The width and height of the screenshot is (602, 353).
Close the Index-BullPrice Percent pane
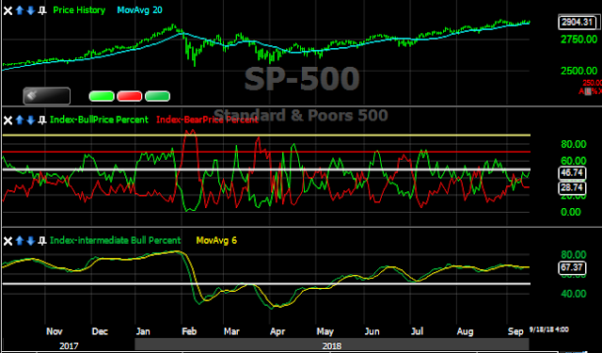(x=8, y=120)
